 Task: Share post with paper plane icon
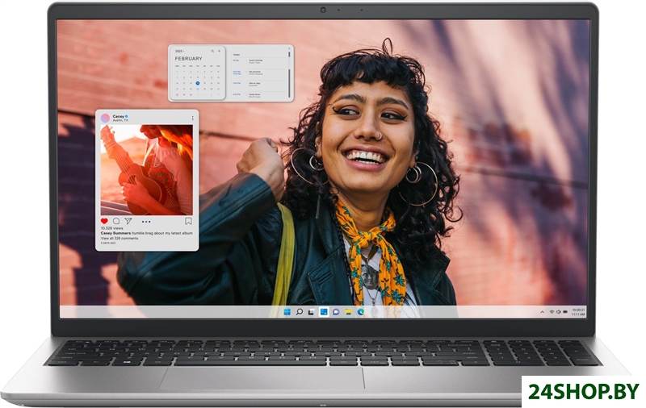coord(128,221)
